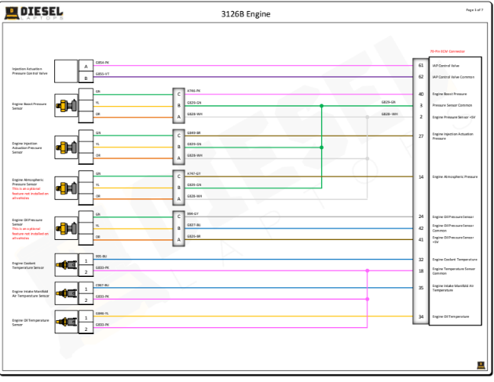Click the red optional-feature note under Oil Pressure Sensor

click(x=31, y=234)
